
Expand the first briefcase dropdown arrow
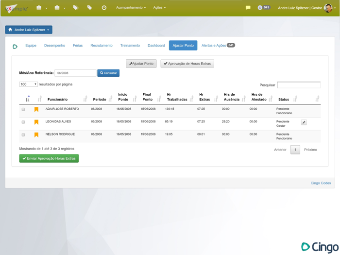pos(46,8)
